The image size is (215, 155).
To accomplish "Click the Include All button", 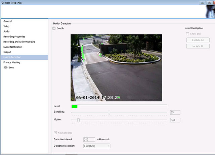I will (x=198, y=46).
